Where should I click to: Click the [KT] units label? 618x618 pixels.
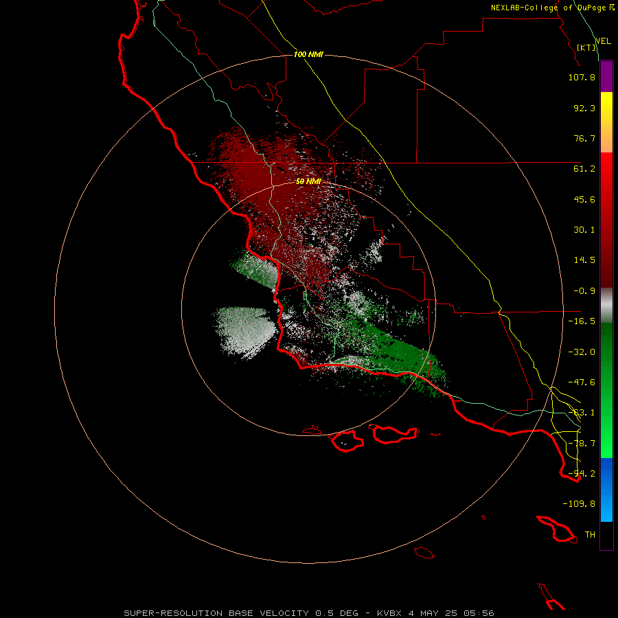[x=586, y=47]
